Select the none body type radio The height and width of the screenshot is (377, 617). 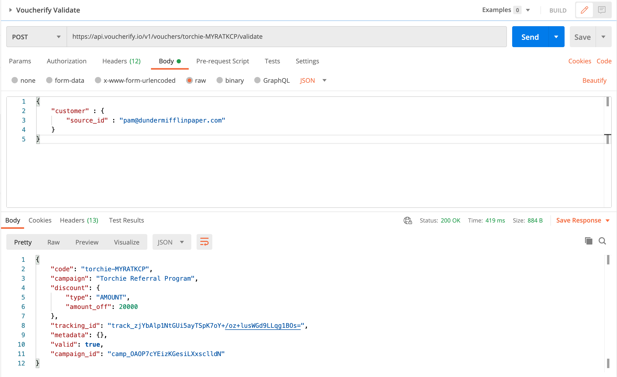click(x=15, y=80)
